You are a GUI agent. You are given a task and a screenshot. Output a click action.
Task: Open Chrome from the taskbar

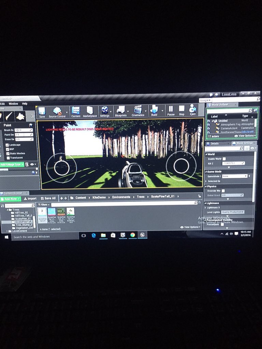point(133,235)
